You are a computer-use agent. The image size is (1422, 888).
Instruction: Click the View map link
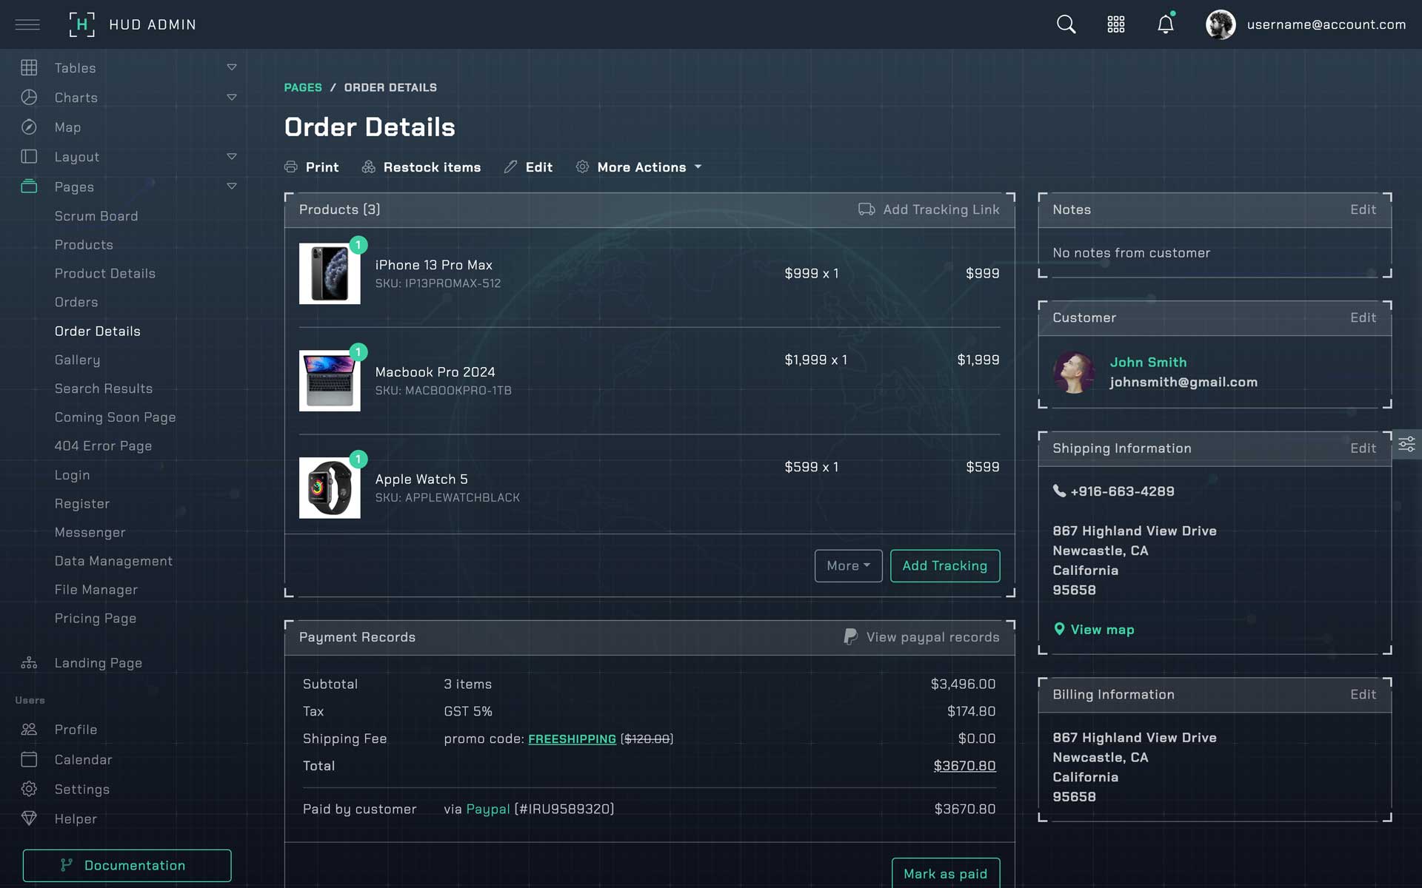tap(1101, 629)
